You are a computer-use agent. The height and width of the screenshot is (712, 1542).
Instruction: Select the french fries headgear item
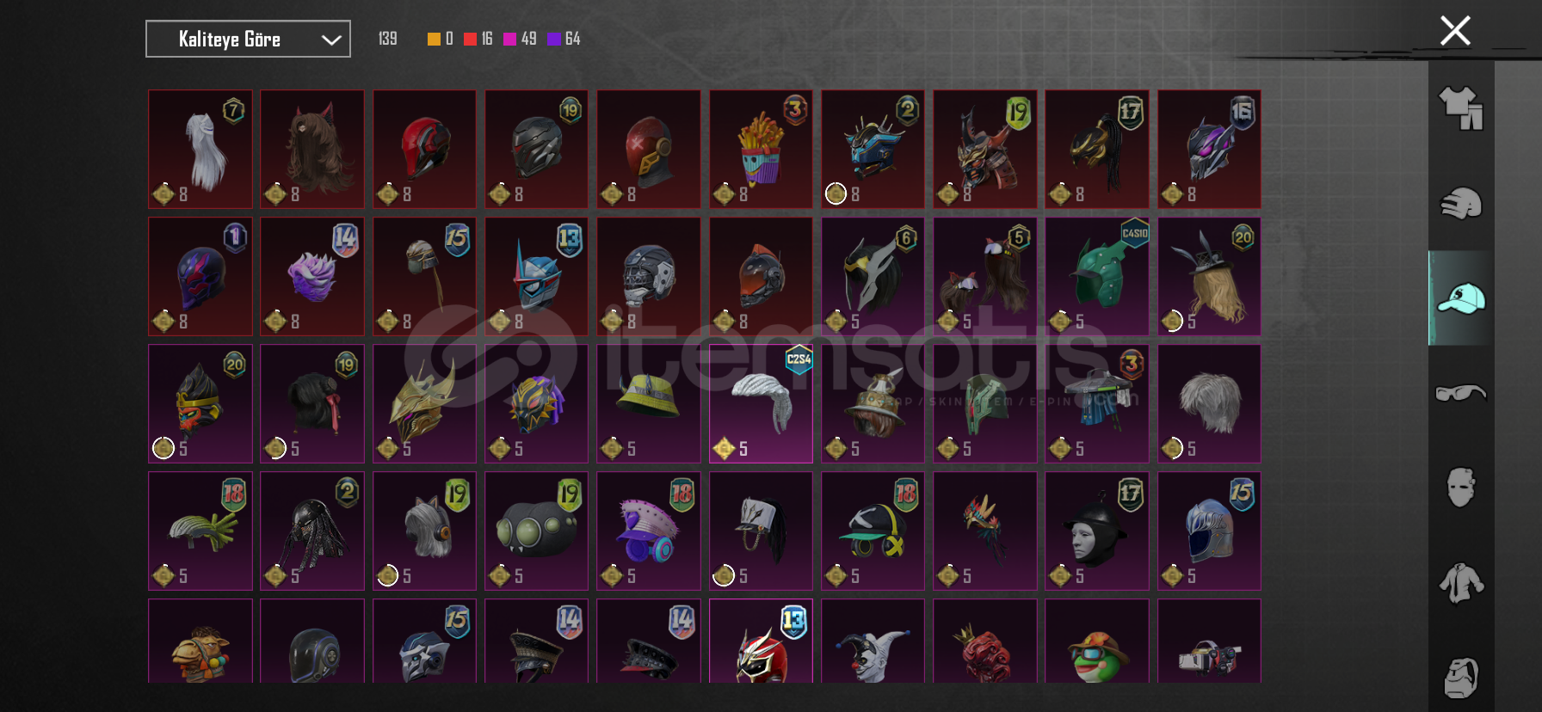coord(761,150)
